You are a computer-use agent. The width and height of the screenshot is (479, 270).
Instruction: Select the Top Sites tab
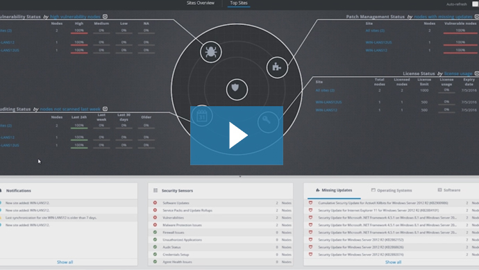point(239,3)
